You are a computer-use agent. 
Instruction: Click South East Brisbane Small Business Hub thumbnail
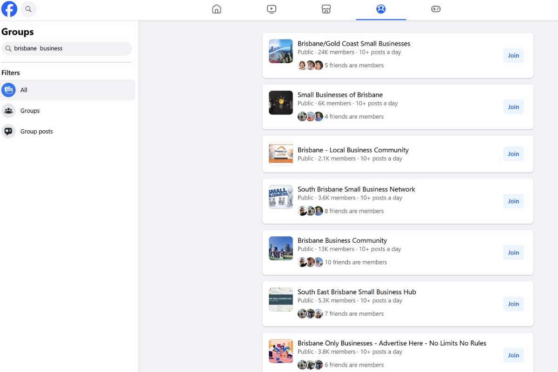pos(281,299)
